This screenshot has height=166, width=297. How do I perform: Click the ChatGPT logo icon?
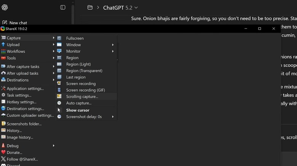tap(5, 8)
